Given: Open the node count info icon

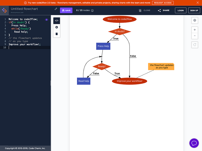Looking at the screenshot, I should click(92, 11).
